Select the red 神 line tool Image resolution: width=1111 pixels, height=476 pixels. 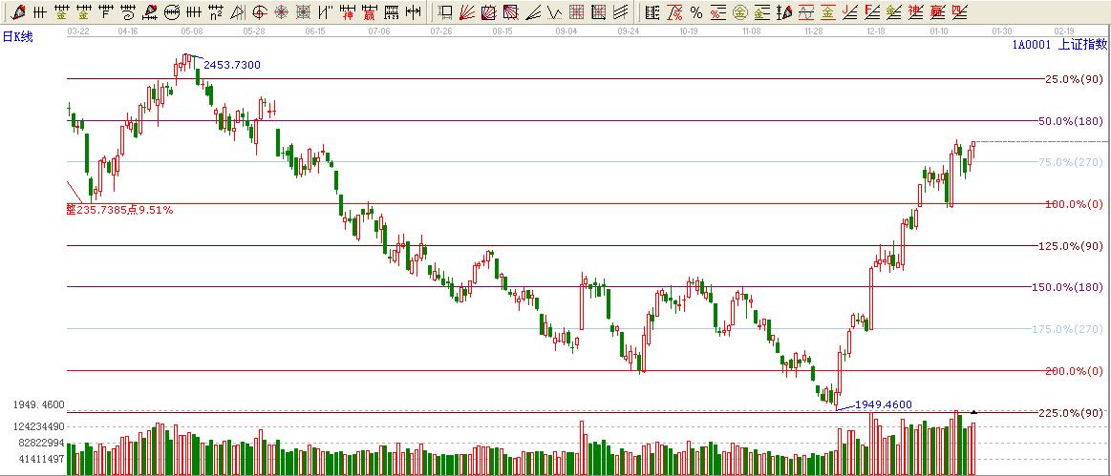coord(347,12)
